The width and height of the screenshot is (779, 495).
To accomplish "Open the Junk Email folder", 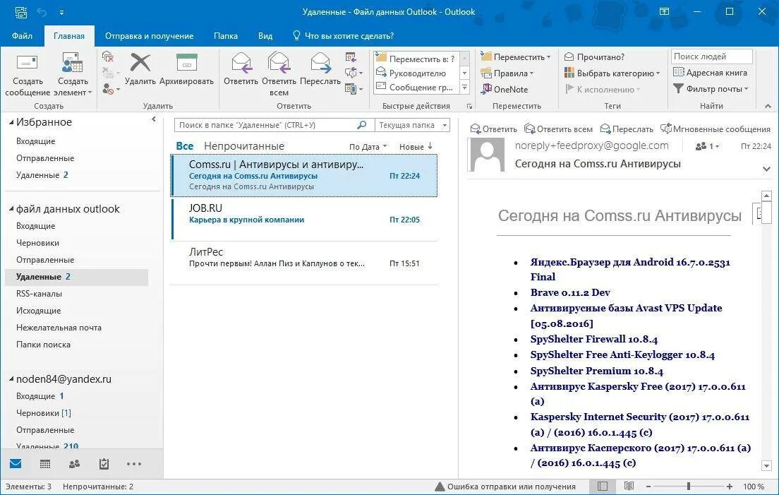I will (x=59, y=328).
